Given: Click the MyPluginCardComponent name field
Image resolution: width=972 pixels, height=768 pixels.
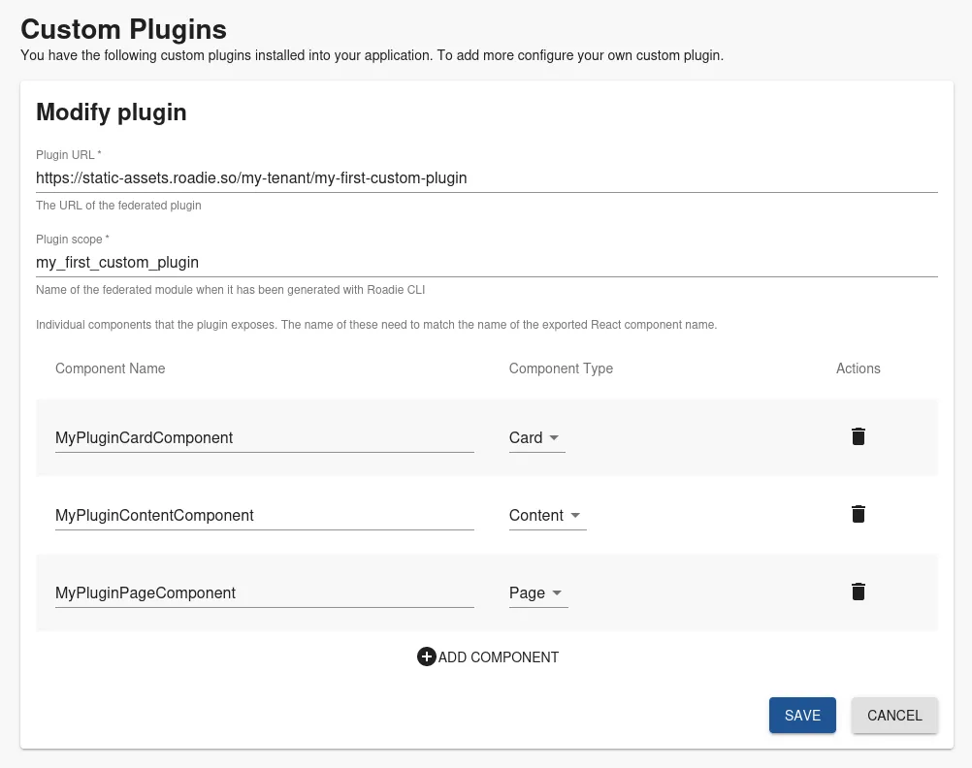Looking at the screenshot, I should point(262,437).
